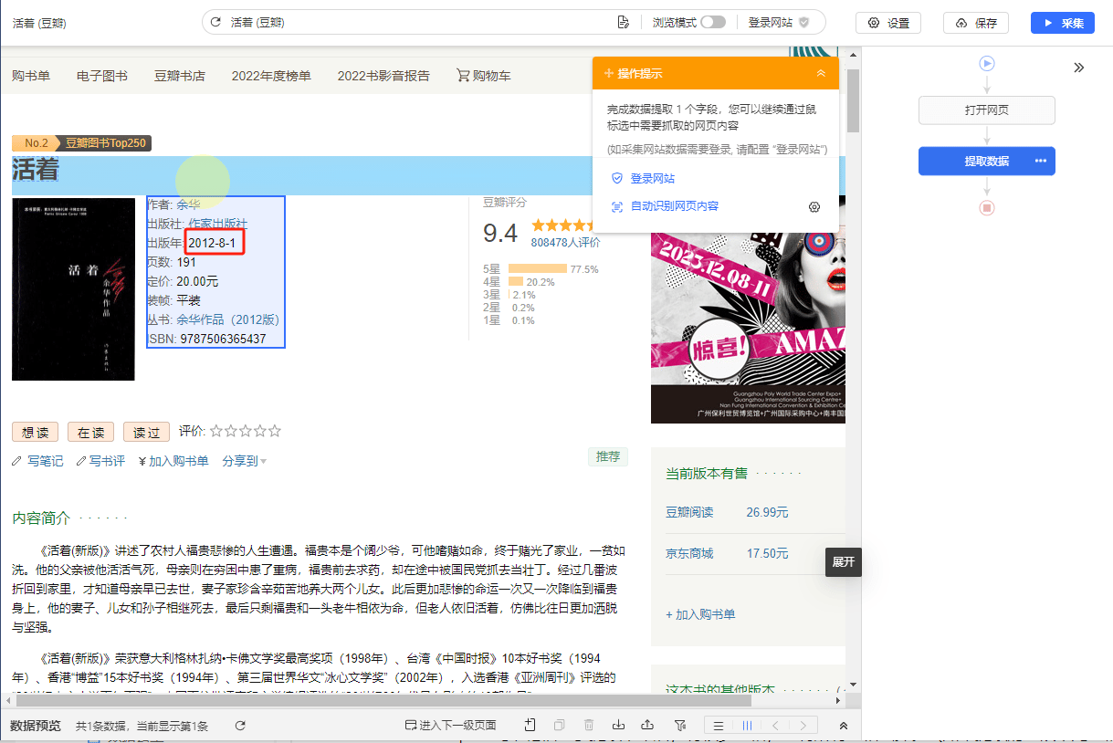Refresh the 数据预览 data with refresh icon
This screenshot has height=743, width=1113.
pos(240,726)
